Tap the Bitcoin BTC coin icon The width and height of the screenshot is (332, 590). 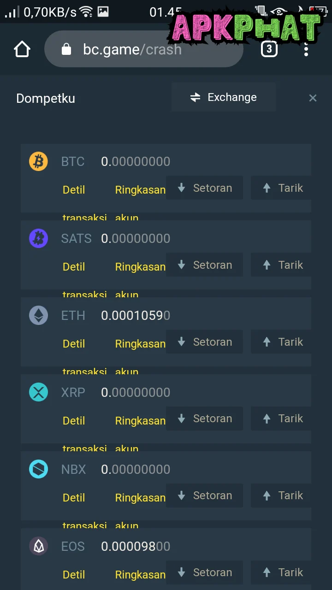point(38,162)
